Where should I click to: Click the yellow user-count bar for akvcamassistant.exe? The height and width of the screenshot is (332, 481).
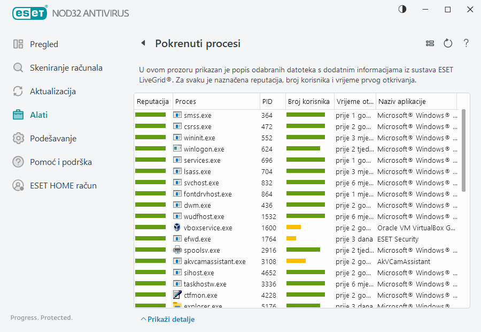(296, 261)
